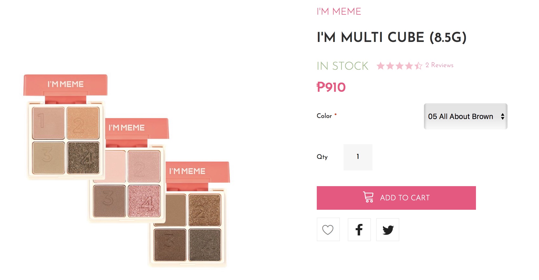
Task: Click the top-left palette's beige shade 3
Action: point(49,158)
